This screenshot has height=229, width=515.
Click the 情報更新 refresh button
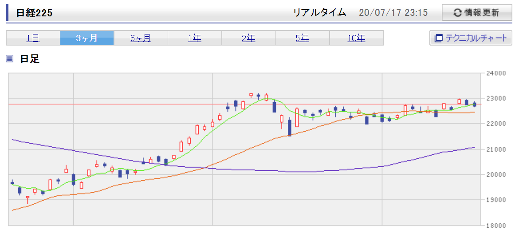pos(476,13)
